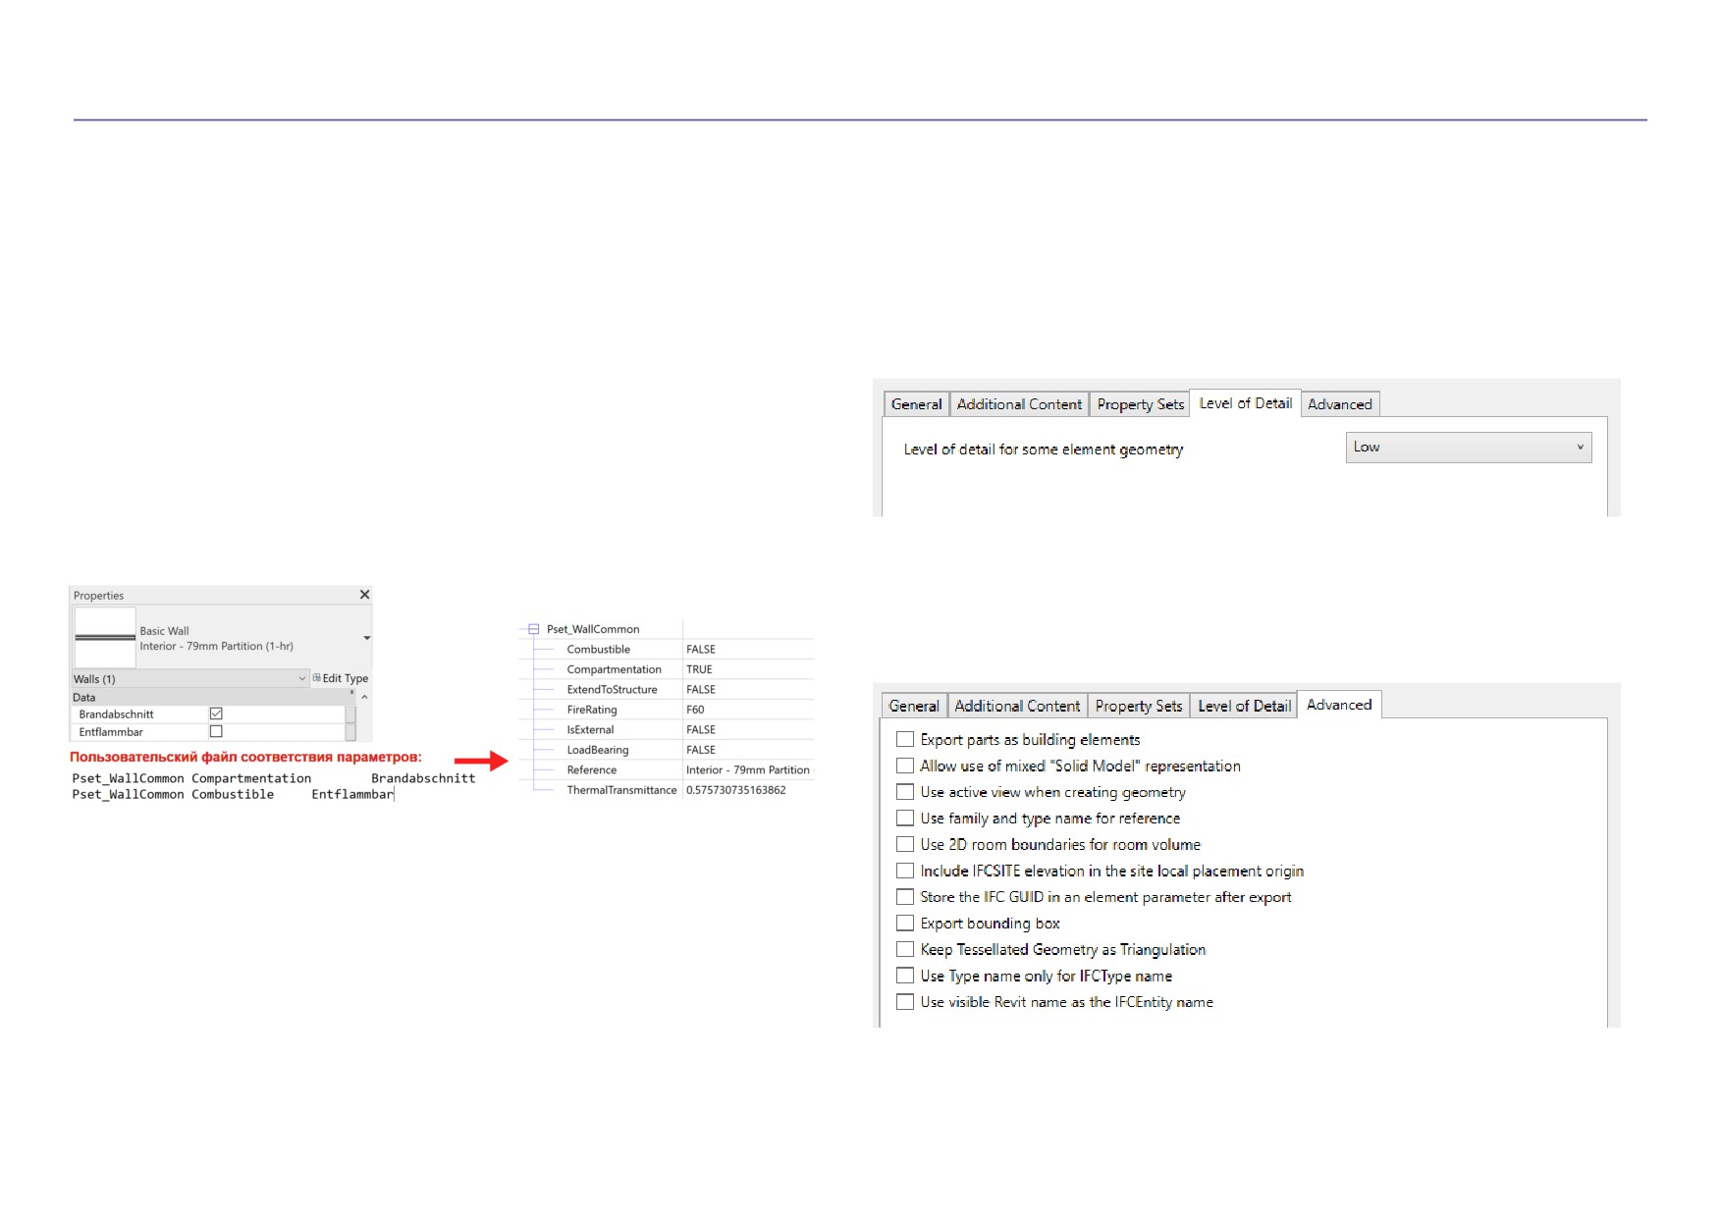Click the Edit Type button
1720x1216 pixels.
point(340,678)
